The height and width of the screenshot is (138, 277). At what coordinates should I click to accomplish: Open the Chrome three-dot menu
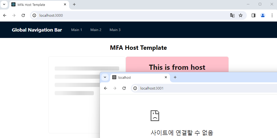[x=272, y=15]
